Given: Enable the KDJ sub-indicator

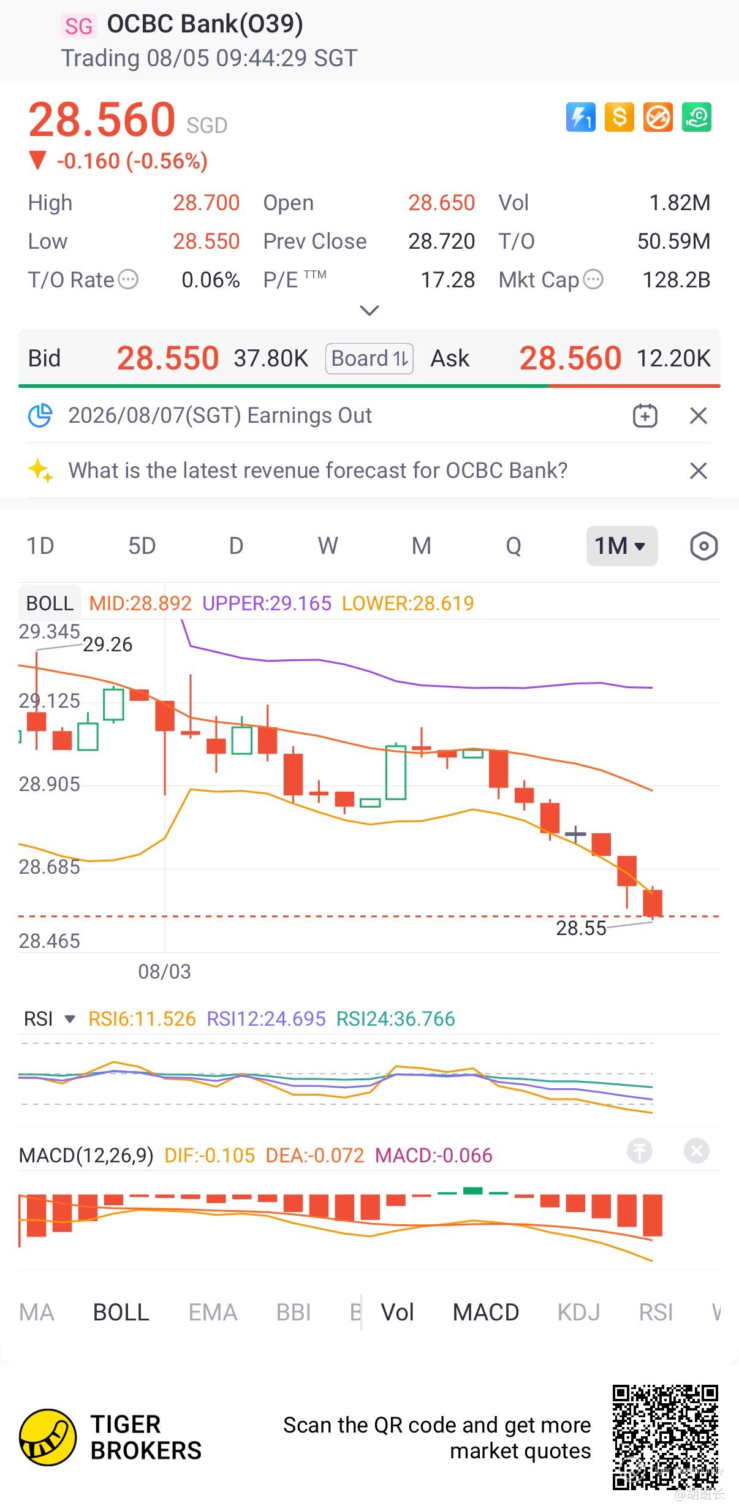Looking at the screenshot, I should pos(578,1312).
